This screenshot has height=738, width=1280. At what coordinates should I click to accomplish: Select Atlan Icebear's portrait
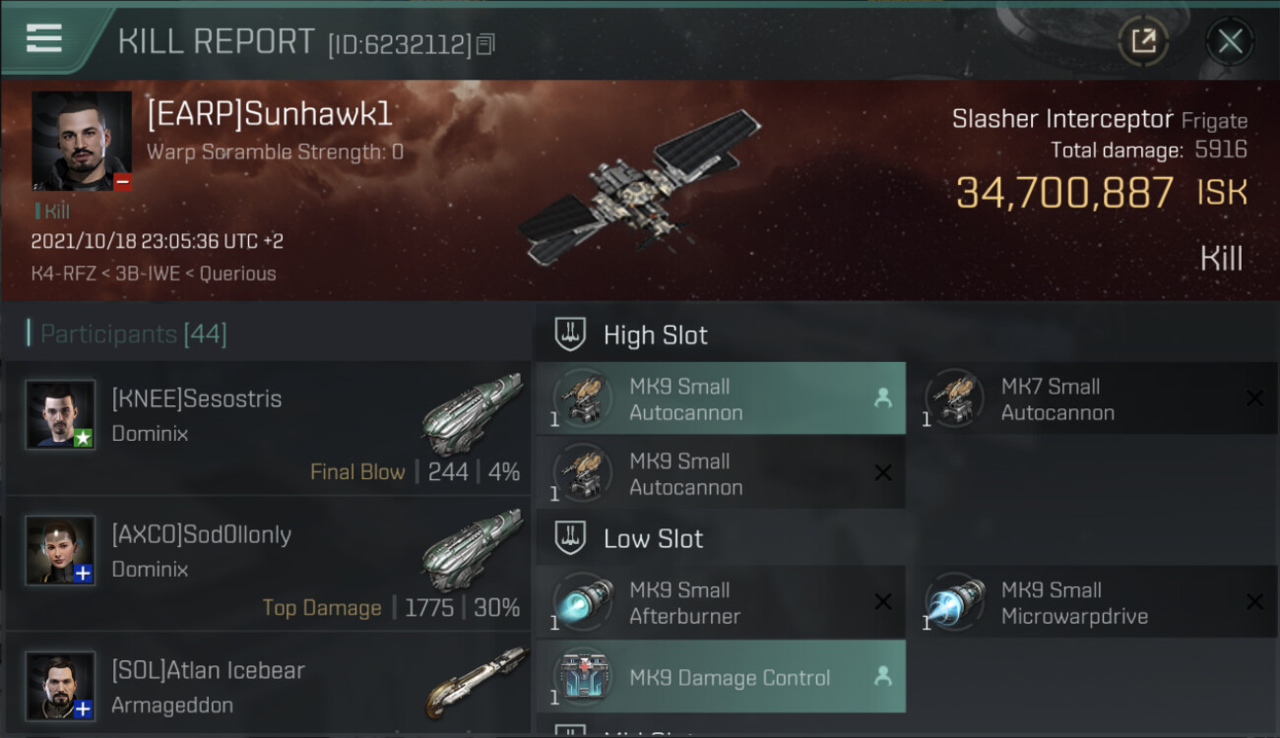point(61,686)
